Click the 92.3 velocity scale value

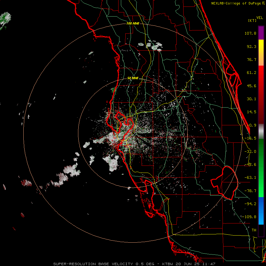(x=252, y=46)
